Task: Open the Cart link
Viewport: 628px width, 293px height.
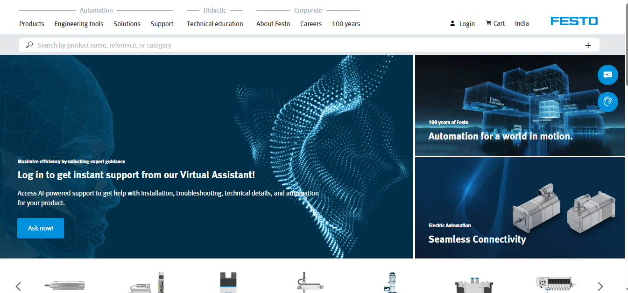Action: click(499, 23)
